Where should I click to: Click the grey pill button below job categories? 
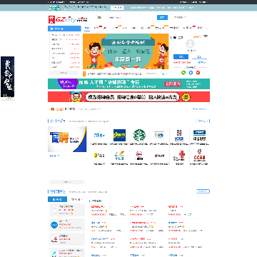(64, 73)
